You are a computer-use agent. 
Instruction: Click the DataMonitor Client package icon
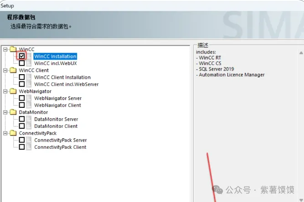coord(29,126)
